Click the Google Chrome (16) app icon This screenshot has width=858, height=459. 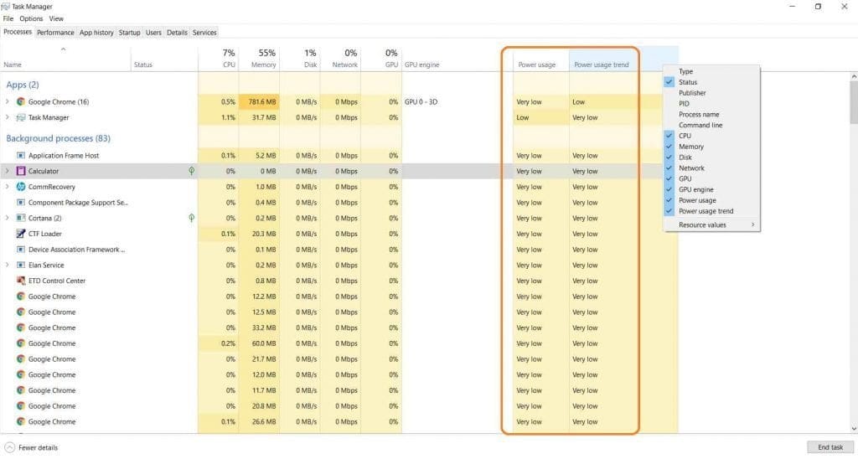21,102
